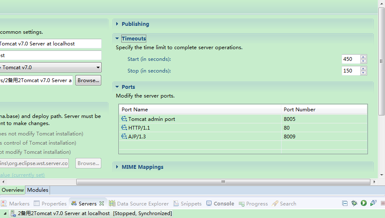
Task: Click the horizontal scrollbar left arrow
Action: 3,182
